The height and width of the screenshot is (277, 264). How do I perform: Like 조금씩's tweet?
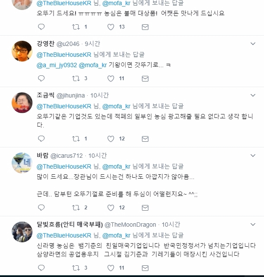point(111,139)
